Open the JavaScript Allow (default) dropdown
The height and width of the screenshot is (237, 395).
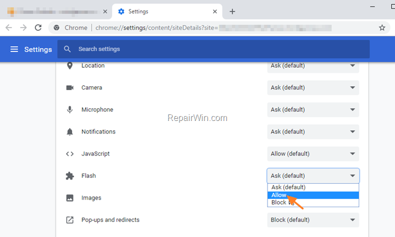pyautogui.click(x=313, y=153)
